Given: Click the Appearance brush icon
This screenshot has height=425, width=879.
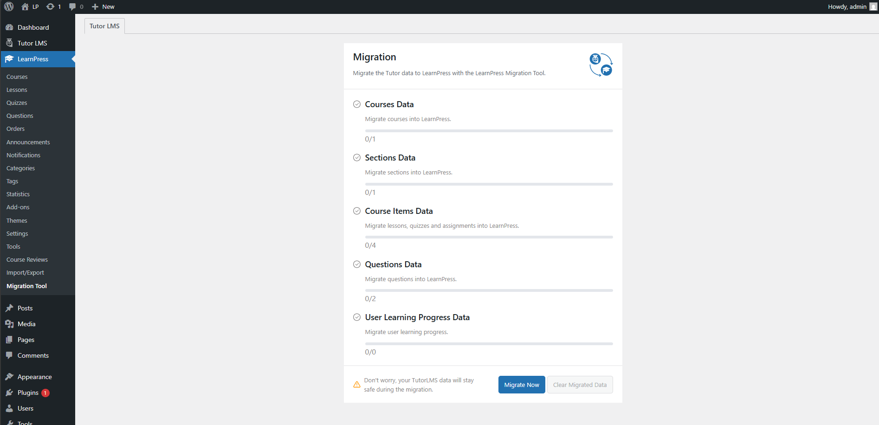Looking at the screenshot, I should pos(10,376).
